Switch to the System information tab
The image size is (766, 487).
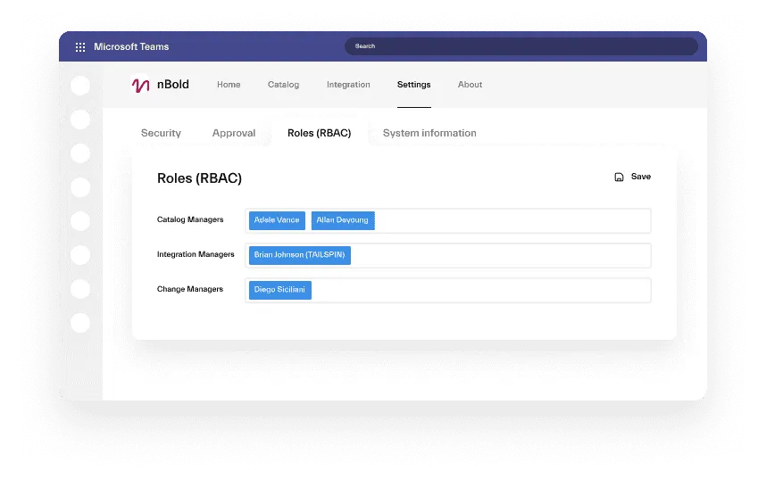[429, 133]
